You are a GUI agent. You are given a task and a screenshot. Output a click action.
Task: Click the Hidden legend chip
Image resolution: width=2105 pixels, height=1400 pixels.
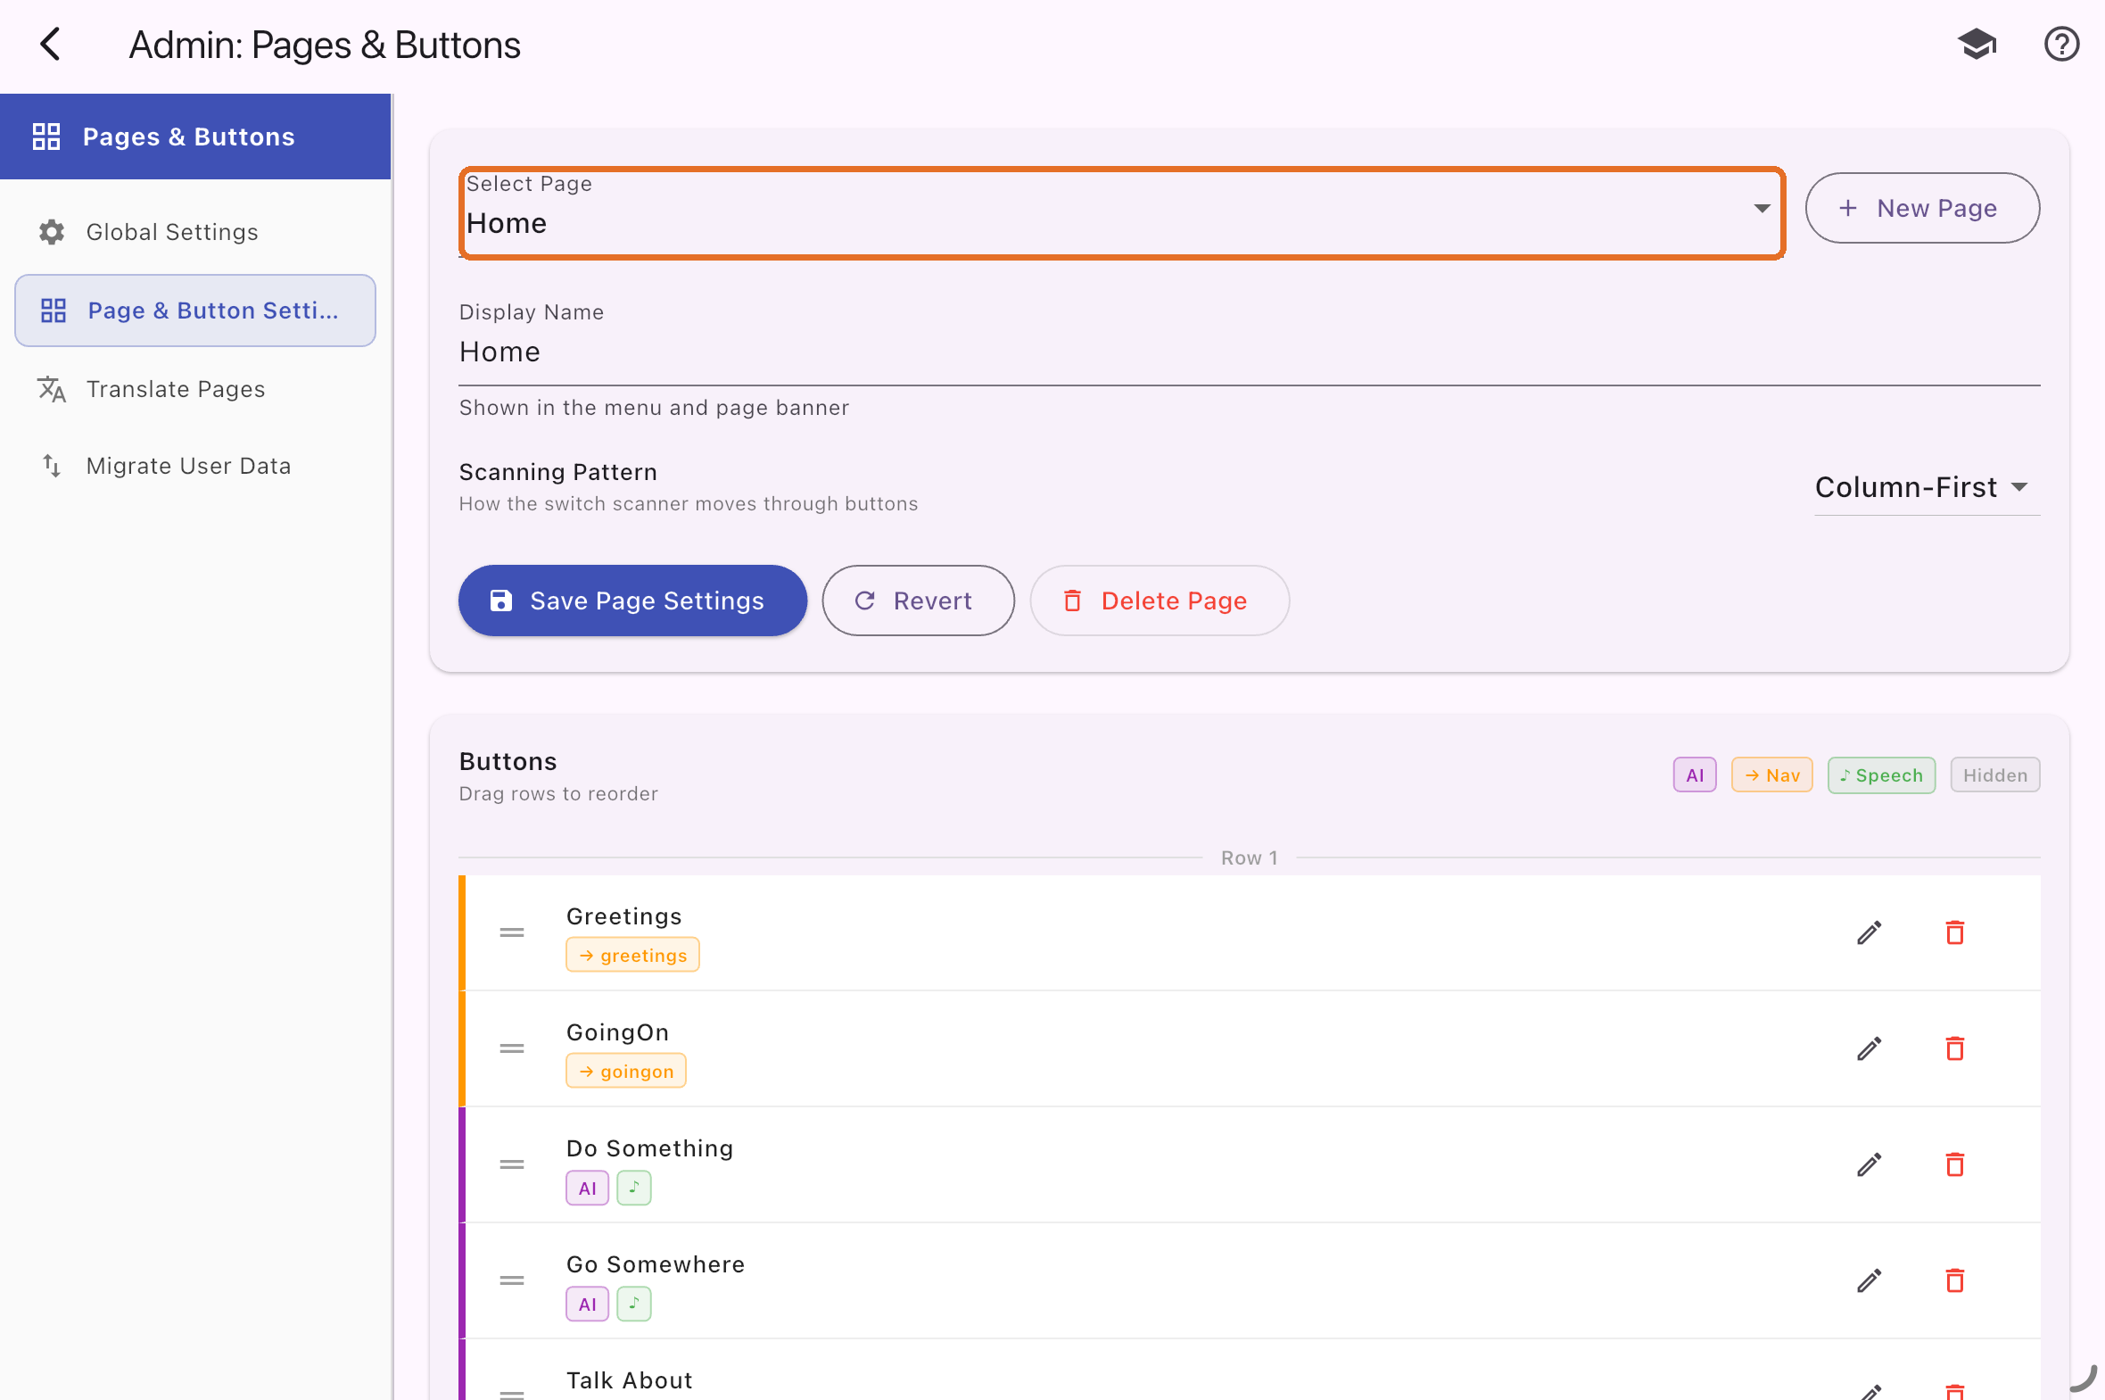1994,775
